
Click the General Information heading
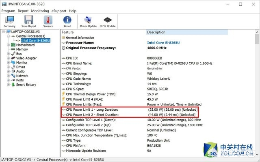click(x=80, y=37)
